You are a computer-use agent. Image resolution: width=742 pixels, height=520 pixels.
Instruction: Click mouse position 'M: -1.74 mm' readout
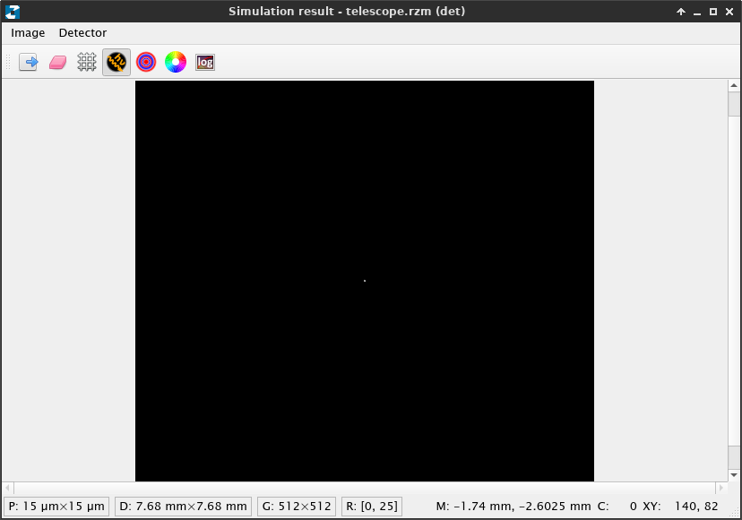[x=513, y=507]
